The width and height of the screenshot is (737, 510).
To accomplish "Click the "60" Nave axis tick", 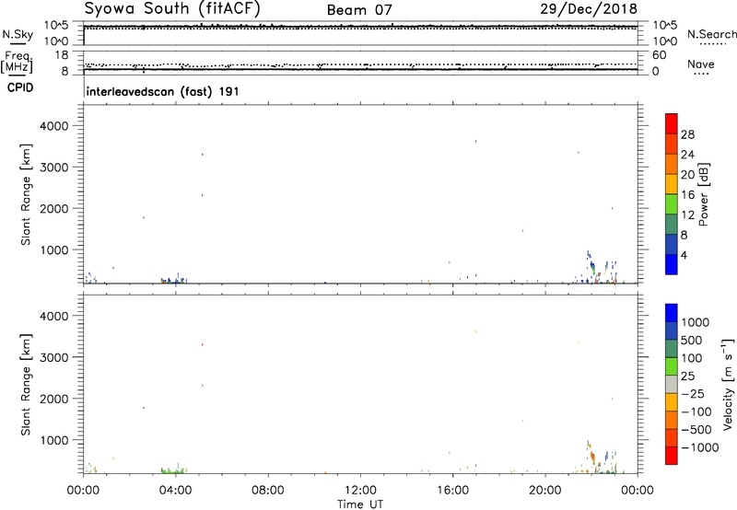I will coord(659,55).
